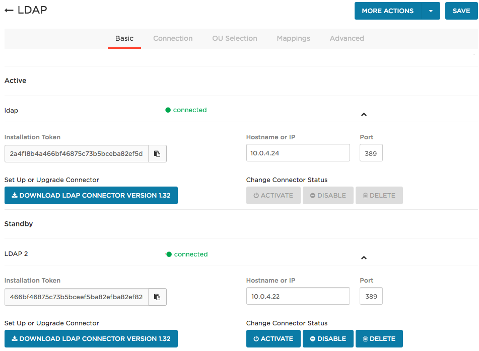Open the MORE ACTIONS dropdown arrow
The height and width of the screenshot is (351, 479).
pos(432,11)
